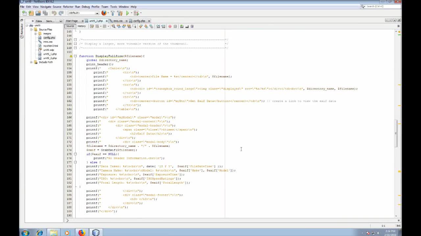Collapse the DisplayFullSize function code fold
The width and height of the screenshot is (421, 236).
pos(75,56)
